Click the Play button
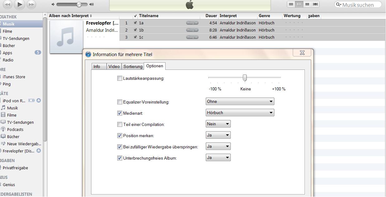 click(20, 4)
